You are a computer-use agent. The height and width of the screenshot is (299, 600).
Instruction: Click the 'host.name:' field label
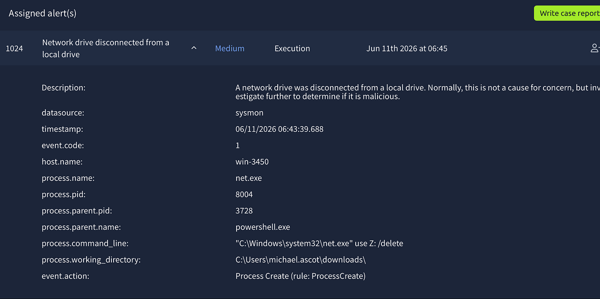pos(62,162)
